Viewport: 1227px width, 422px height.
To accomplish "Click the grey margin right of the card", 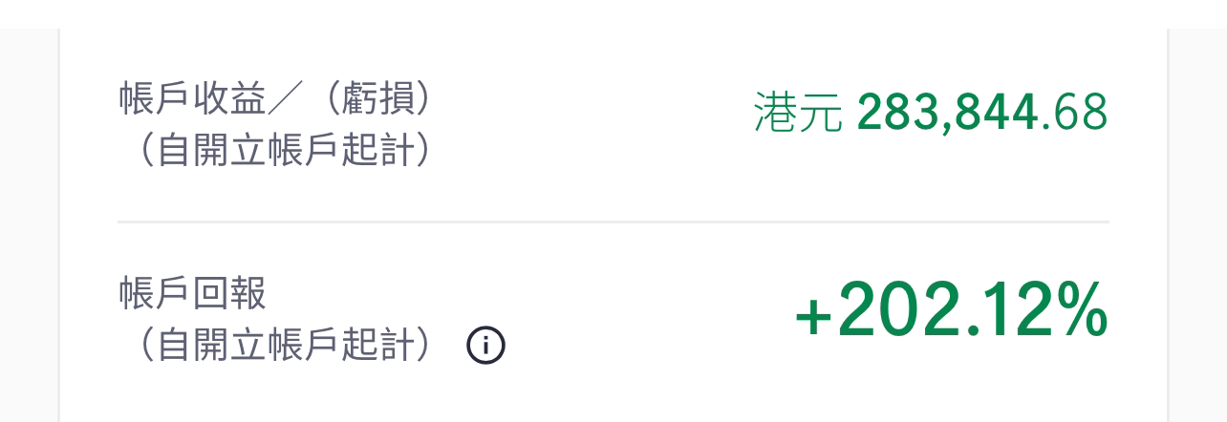I will coord(1197,225).
